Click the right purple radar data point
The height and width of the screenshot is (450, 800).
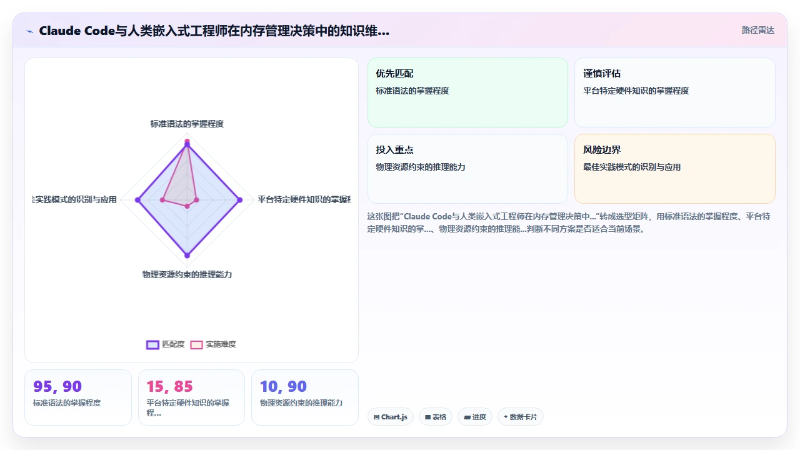pos(240,200)
